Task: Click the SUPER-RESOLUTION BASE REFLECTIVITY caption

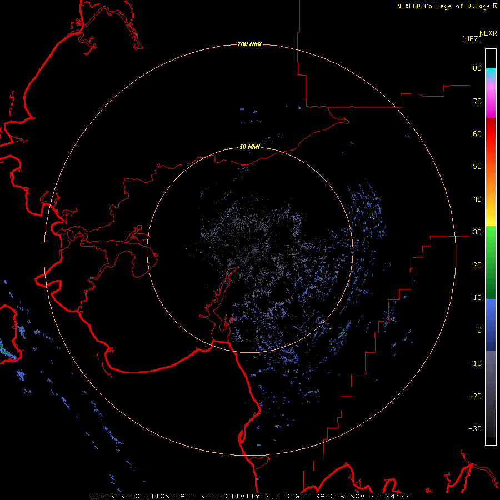Action: pos(175,496)
